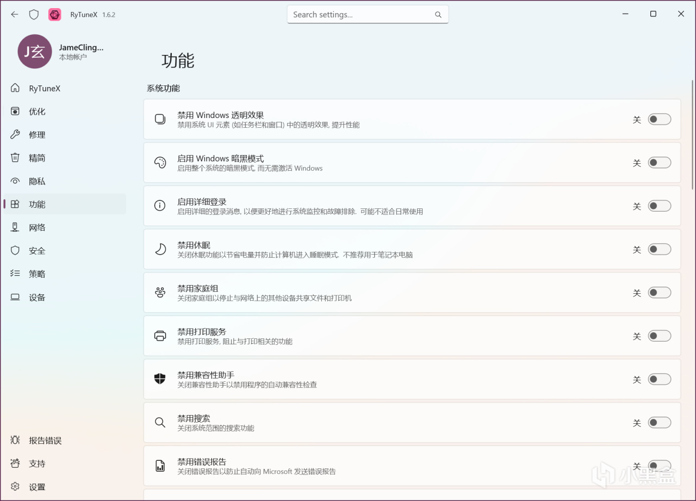Image resolution: width=696 pixels, height=501 pixels.
Task: Click the 网络 sidebar icon
Action: click(x=15, y=227)
